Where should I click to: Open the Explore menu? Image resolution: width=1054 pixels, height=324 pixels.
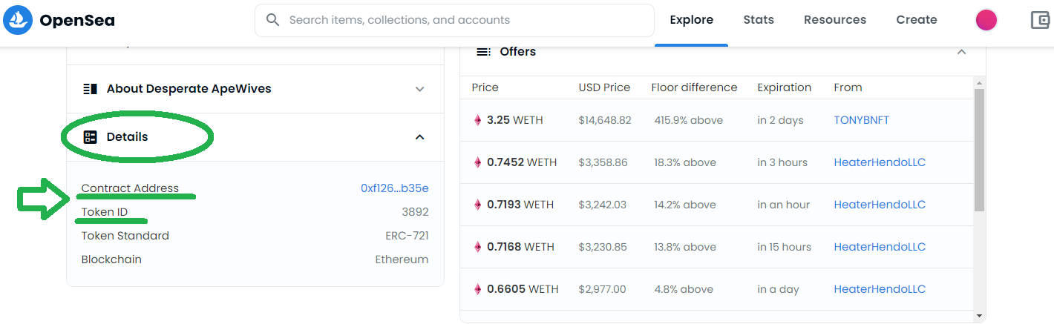pos(691,20)
